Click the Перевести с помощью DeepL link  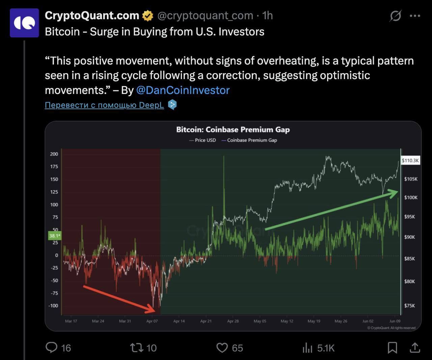coord(104,105)
